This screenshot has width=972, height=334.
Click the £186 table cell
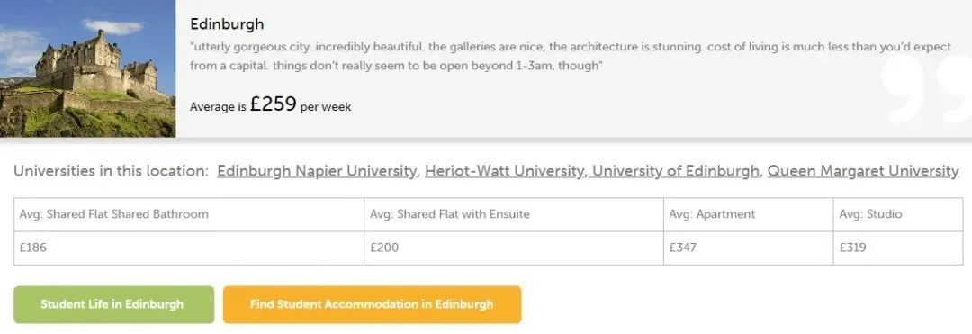click(x=189, y=248)
